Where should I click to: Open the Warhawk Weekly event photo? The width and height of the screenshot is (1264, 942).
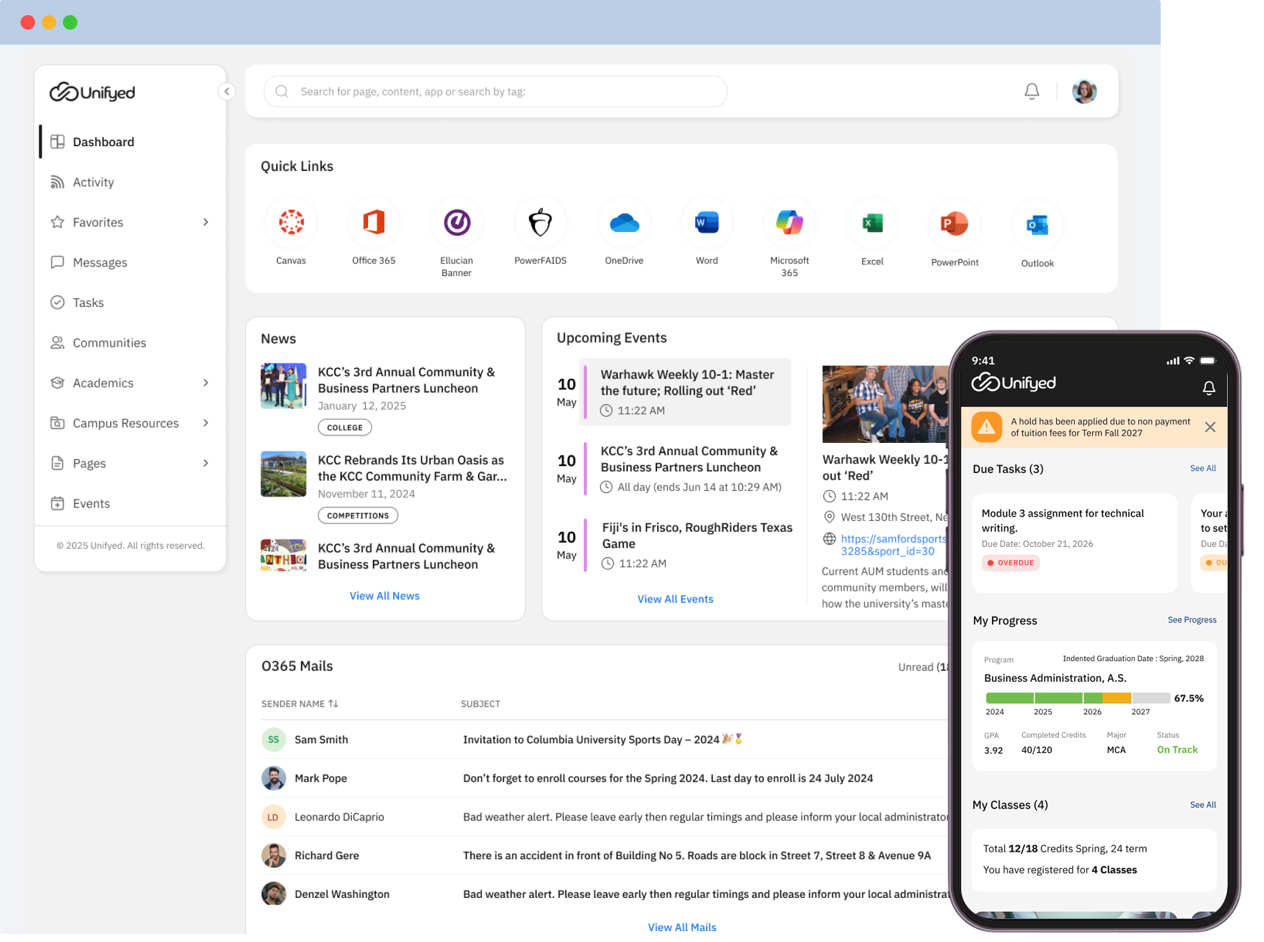point(886,405)
